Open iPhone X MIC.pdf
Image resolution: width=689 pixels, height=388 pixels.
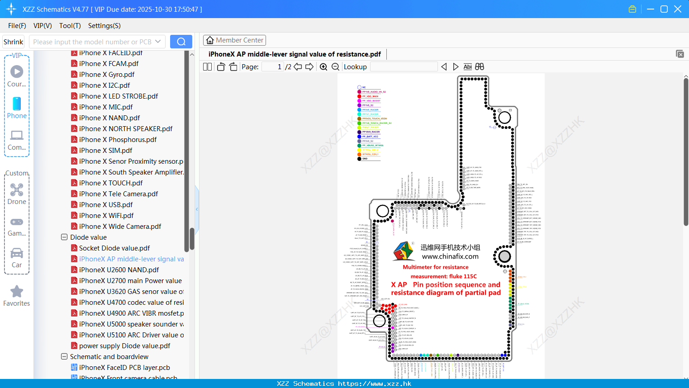pyautogui.click(x=106, y=107)
